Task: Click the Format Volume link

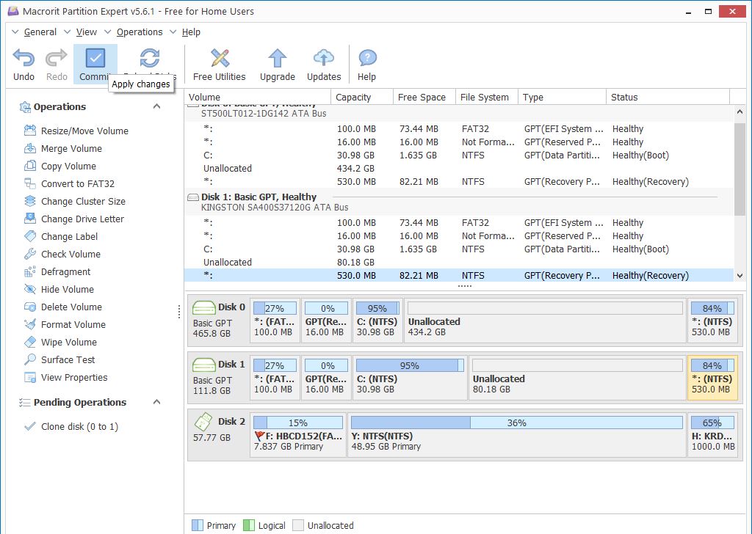Action: click(x=73, y=324)
